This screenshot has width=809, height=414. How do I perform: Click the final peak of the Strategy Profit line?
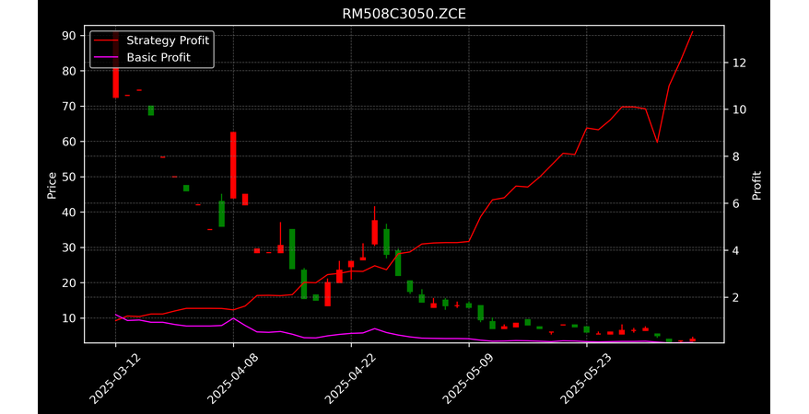click(692, 32)
